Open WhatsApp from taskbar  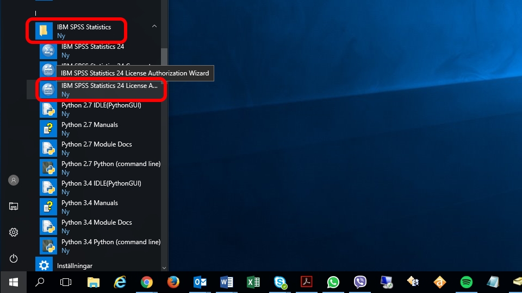point(333,282)
